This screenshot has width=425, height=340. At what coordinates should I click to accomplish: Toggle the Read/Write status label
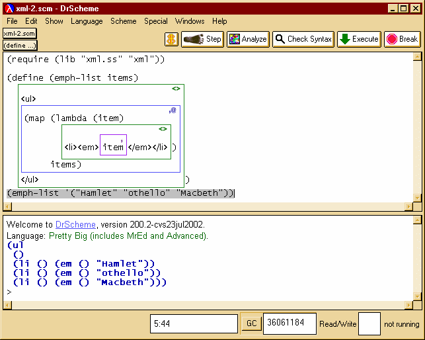click(338, 324)
